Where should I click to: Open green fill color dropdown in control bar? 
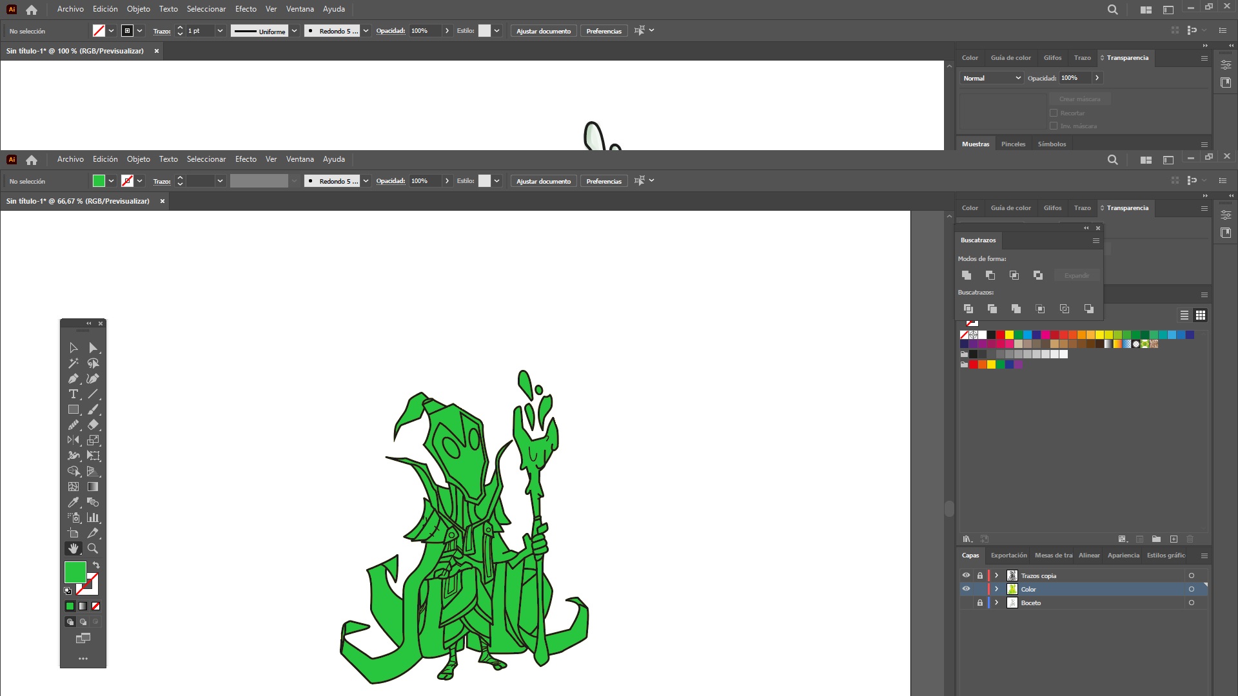click(111, 181)
